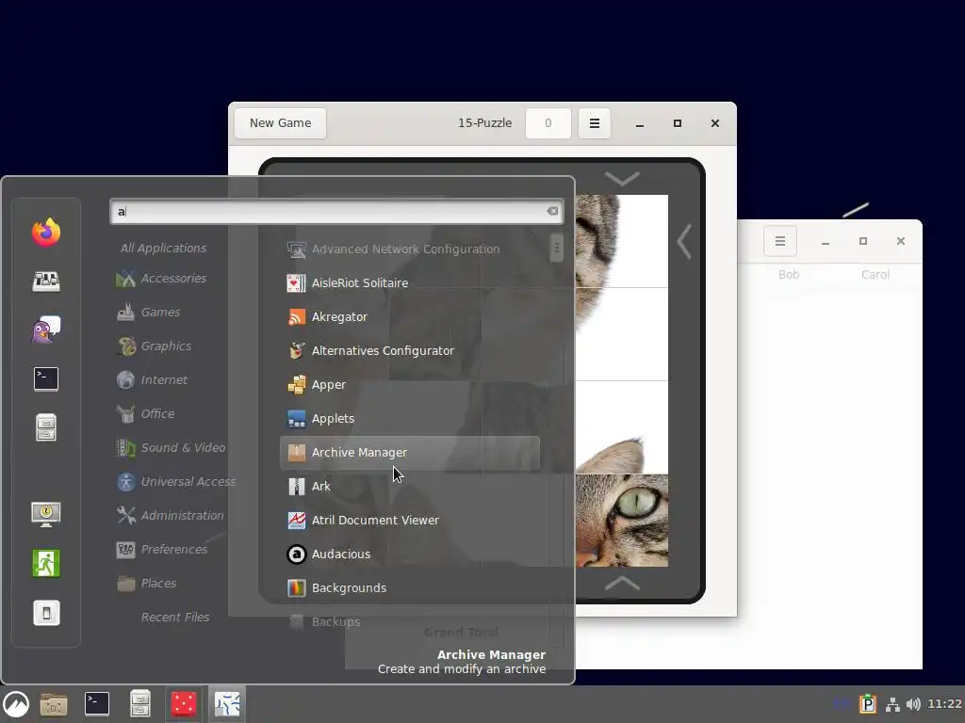
Task: Select the Sound & Video category
Action: (x=172, y=447)
